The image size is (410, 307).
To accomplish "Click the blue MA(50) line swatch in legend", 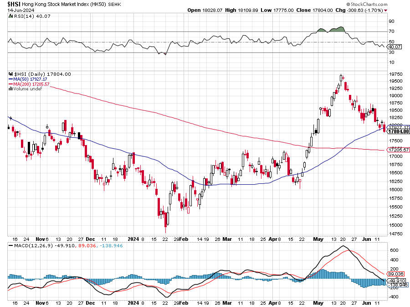I will (x=10, y=79).
